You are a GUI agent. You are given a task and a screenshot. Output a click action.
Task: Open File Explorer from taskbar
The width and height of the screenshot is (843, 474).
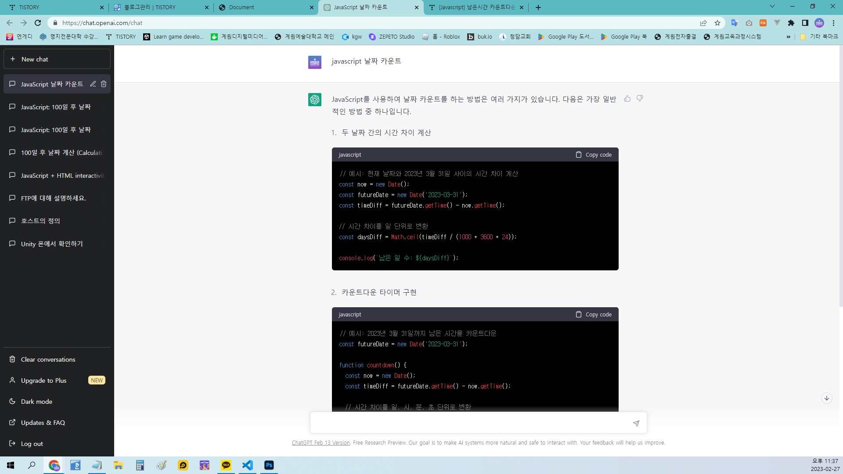pos(119,465)
